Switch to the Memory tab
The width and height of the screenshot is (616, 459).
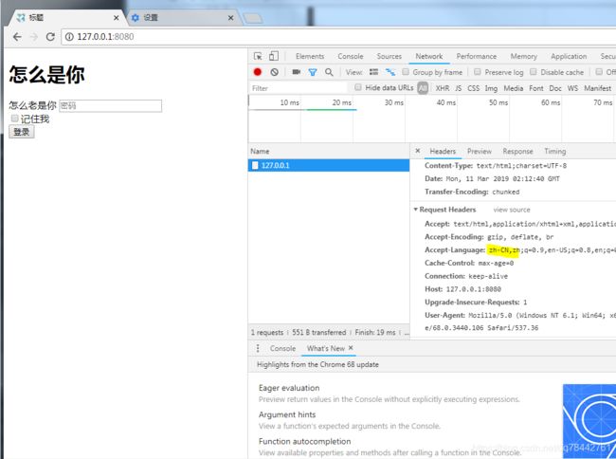(524, 56)
